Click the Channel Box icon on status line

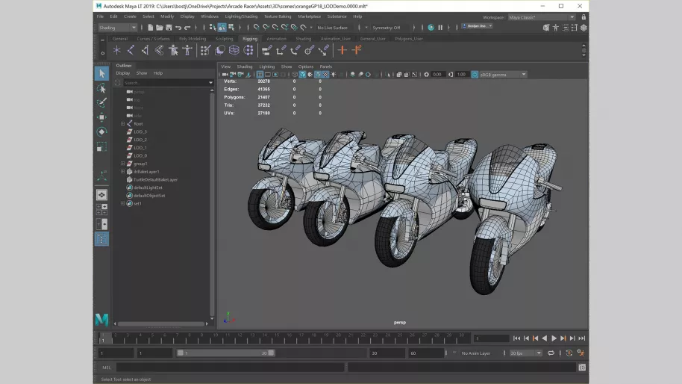(x=584, y=28)
